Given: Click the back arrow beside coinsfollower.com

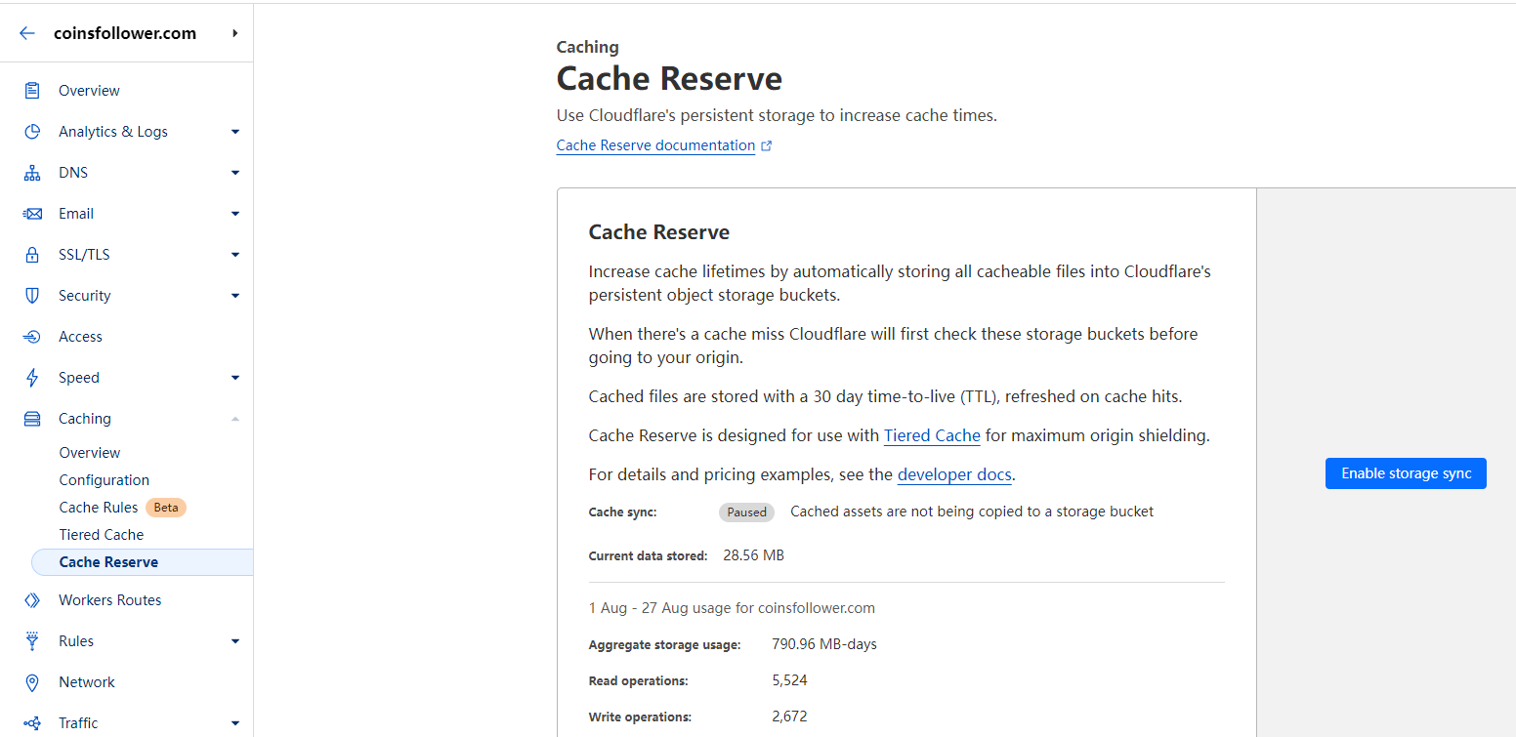Looking at the screenshot, I should [x=27, y=33].
